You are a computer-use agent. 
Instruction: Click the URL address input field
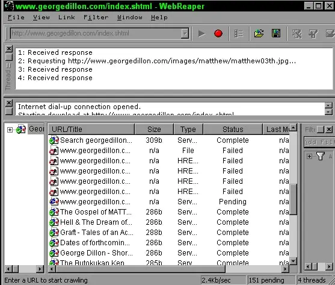[x=96, y=33]
